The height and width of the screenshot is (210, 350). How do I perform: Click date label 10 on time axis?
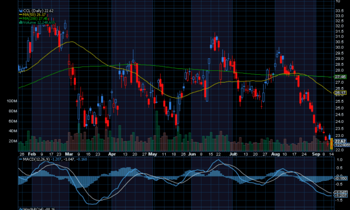coord(285,154)
